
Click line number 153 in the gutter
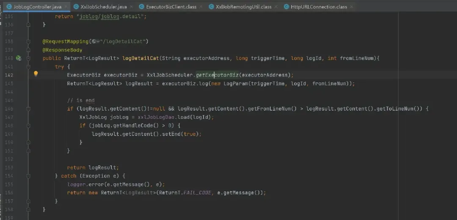tap(8, 168)
